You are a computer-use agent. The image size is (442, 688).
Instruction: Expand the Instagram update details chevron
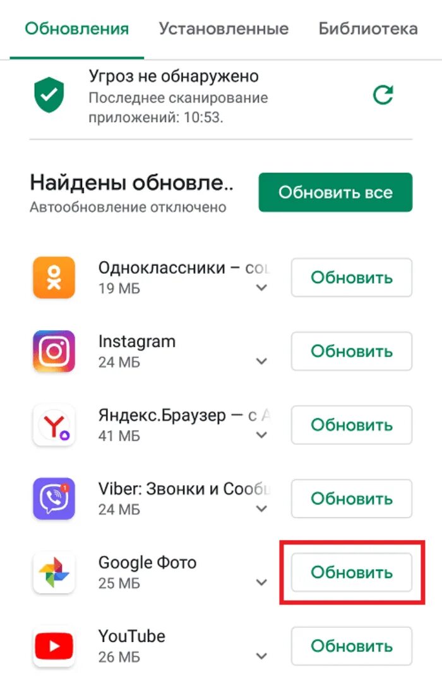point(261,362)
